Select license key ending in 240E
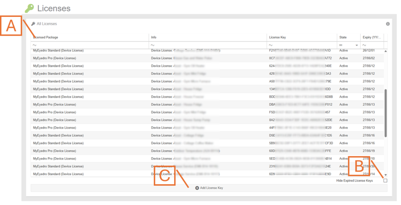The image size is (401, 205). click(x=300, y=66)
